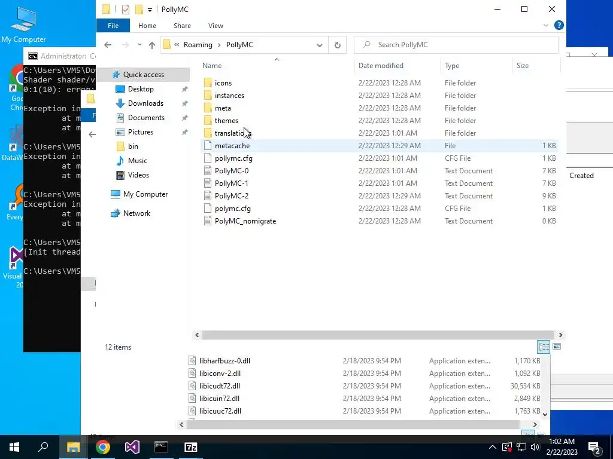The width and height of the screenshot is (613, 459).
Task: Open the volume control in system tray
Action: click(535, 447)
